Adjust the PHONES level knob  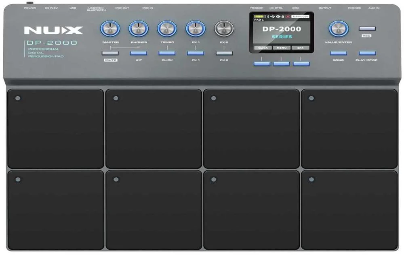click(139, 29)
